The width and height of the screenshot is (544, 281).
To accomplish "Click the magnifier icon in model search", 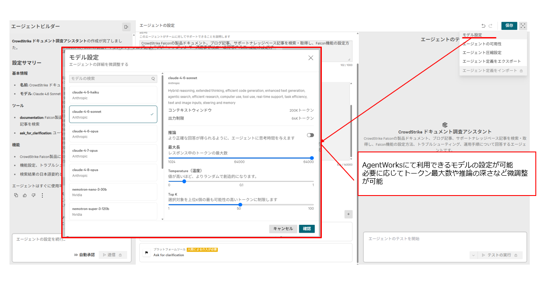I will coord(153,79).
